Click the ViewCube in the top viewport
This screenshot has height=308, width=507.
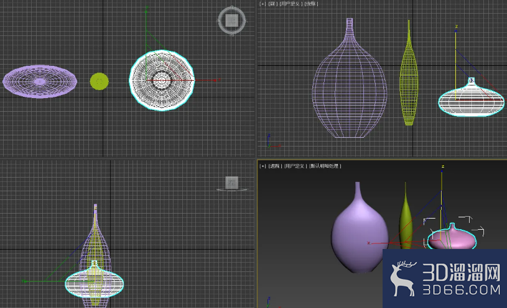click(232, 20)
